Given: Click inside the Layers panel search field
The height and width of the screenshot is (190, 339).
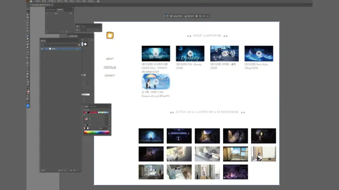Looking at the screenshot, I should tap(59, 45).
